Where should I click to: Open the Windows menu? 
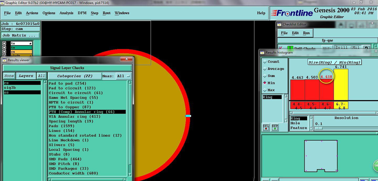pyautogui.click(x=122, y=13)
